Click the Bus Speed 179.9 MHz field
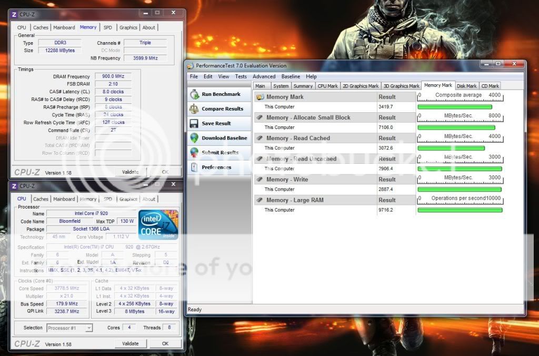Viewport: 539px width, 356px height. tap(67, 304)
